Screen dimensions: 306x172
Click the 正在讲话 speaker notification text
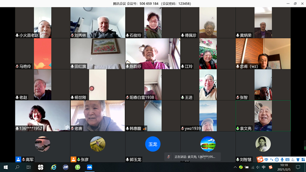click(x=195, y=157)
